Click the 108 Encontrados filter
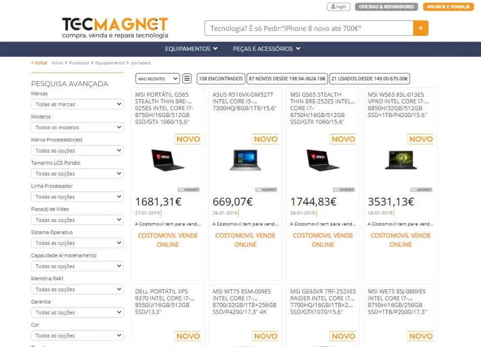 click(221, 79)
